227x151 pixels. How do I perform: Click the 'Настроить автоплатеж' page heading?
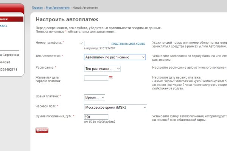pos(67,19)
